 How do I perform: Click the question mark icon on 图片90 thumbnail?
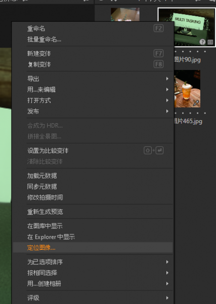point(202,42)
